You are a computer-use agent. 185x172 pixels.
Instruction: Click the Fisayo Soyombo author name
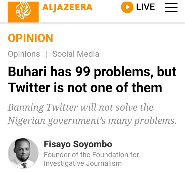78,144
